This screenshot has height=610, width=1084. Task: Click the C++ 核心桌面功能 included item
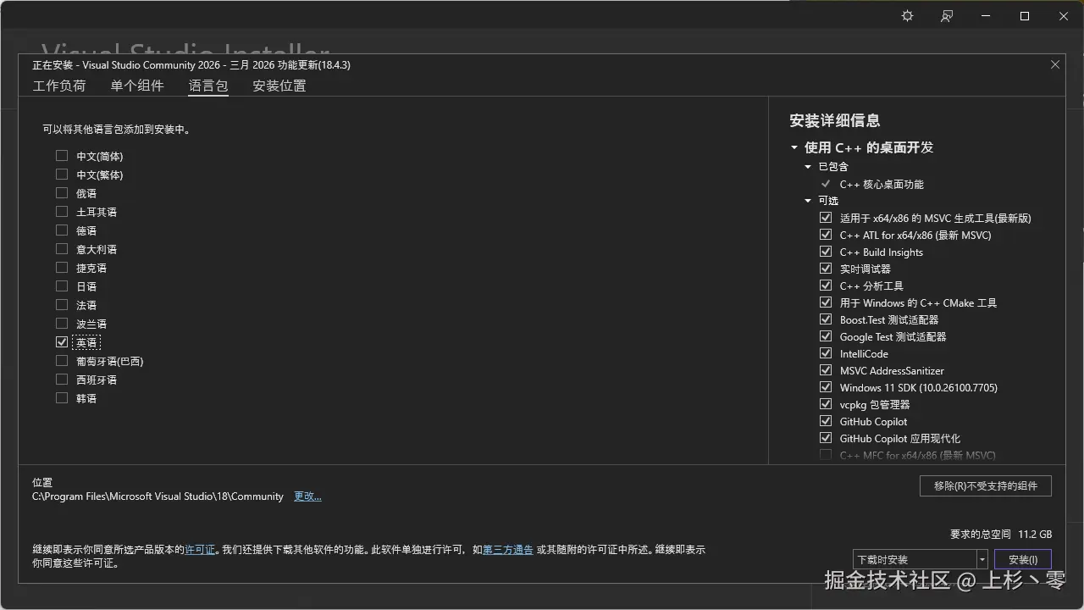click(x=882, y=184)
